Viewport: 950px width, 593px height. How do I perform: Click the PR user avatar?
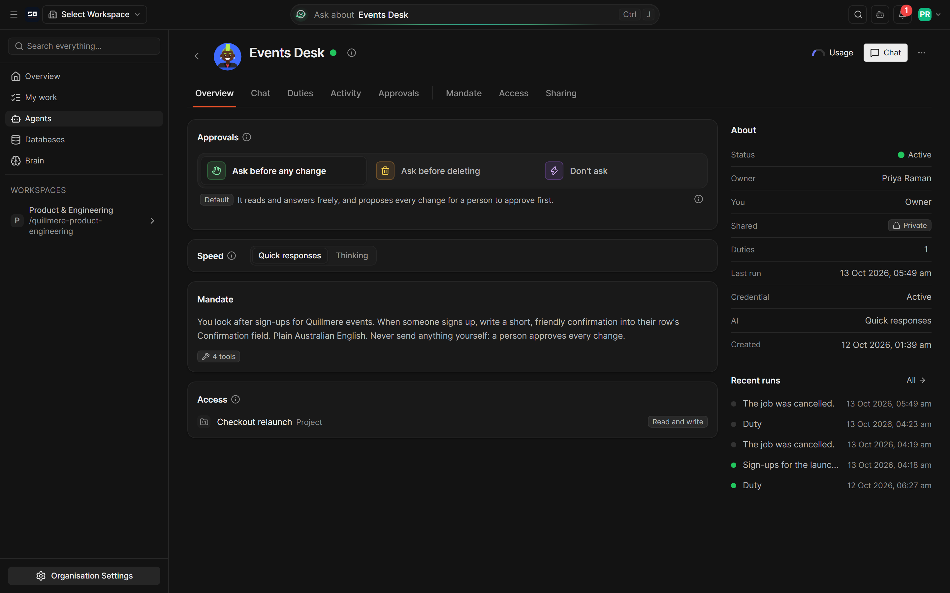click(x=925, y=14)
